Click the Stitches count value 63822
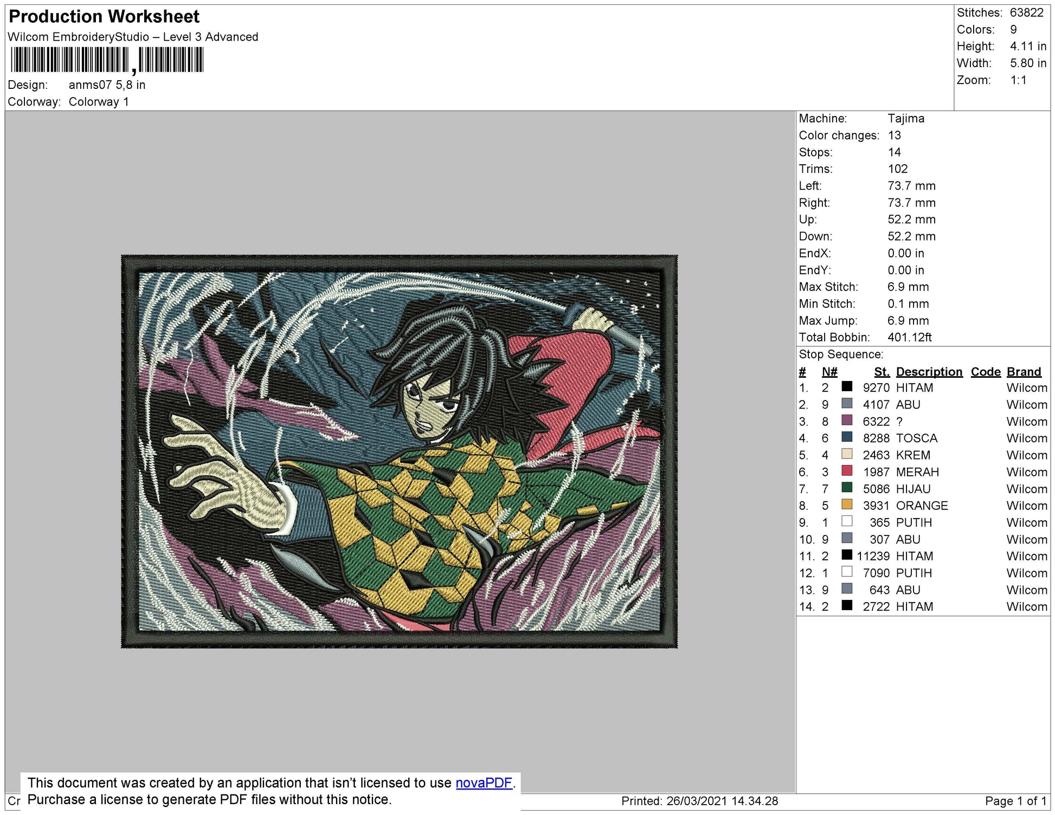The width and height of the screenshot is (1055, 815). (1026, 12)
